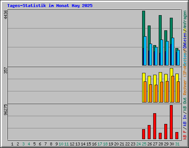Click the chart title 'Tages-Statistik im Monat May 2025'
The width and height of the screenshot is (189, 148).
[50, 6]
